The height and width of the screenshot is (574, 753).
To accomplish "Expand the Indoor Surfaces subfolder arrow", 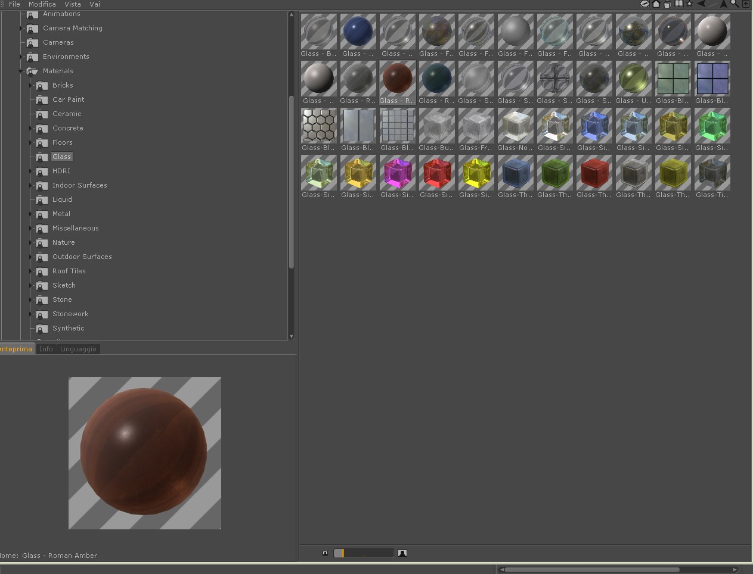I will pos(31,185).
